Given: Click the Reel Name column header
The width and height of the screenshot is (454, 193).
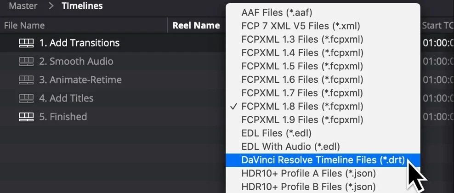Looking at the screenshot, I should (x=196, y=26).
